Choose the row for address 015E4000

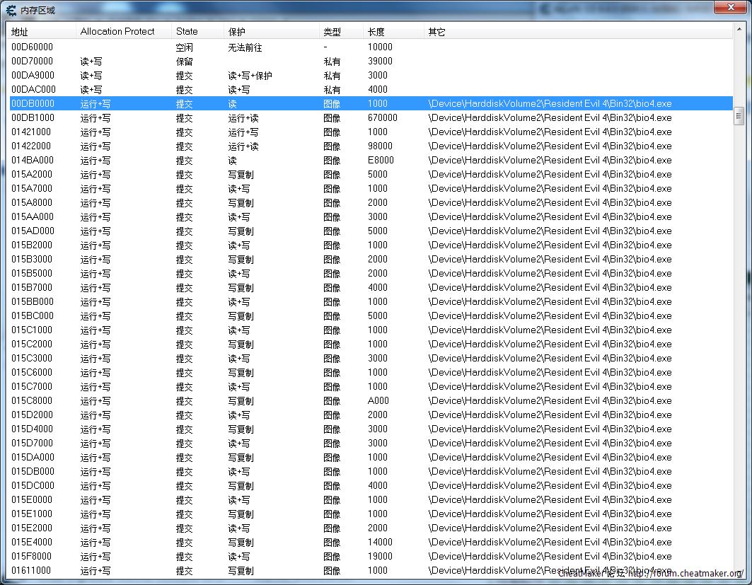[33, 543]
